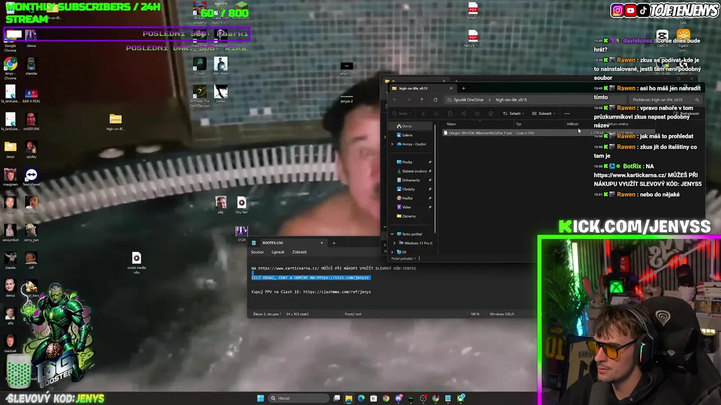Open File Explorer from the taskbar
The image size is (721, 405).
[349, 398]
